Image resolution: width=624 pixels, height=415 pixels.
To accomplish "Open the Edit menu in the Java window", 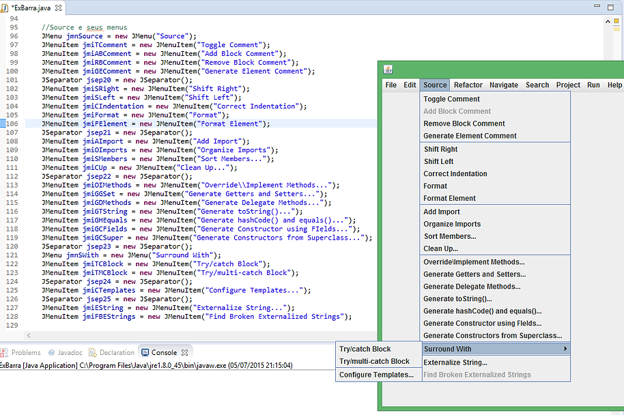I will tap(410, 85).
